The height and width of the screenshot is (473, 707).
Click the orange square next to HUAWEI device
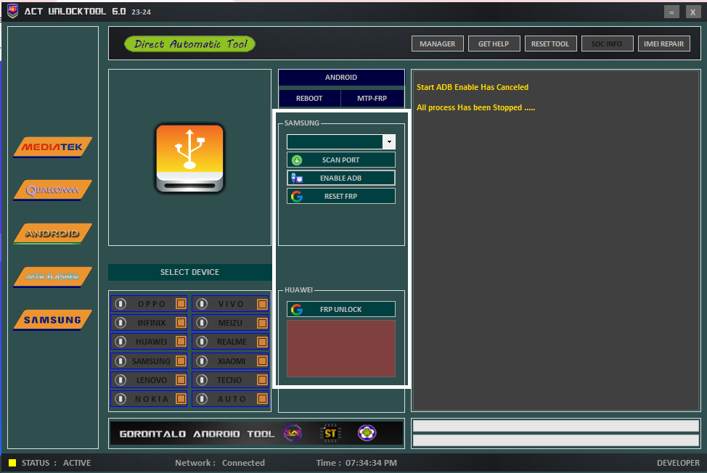tap(181, 342)
